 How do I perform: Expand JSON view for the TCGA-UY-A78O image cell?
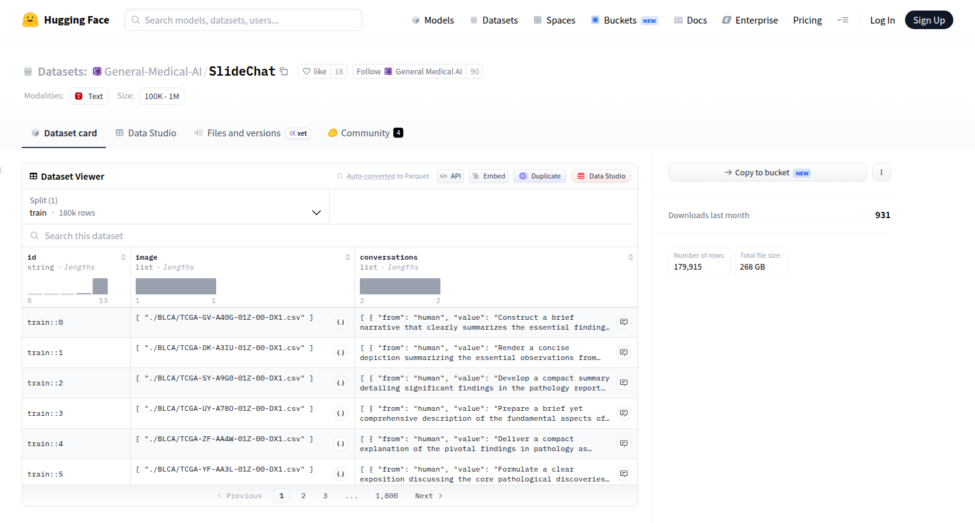click(341, 413)
